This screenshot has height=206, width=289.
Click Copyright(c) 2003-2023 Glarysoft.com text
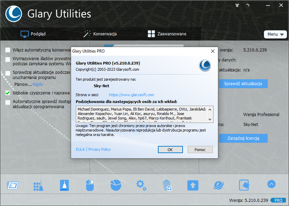107,70
